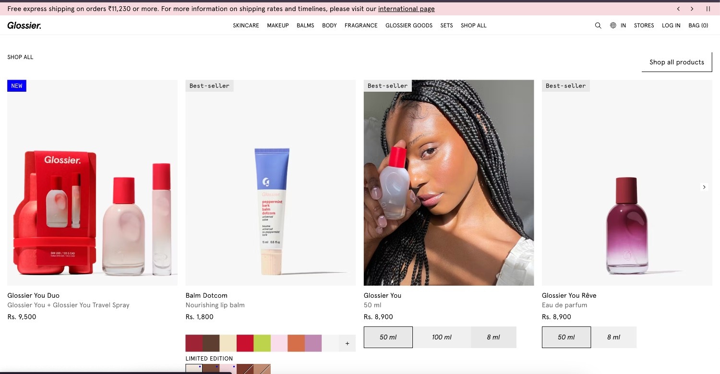This screenshot has height=374, width=720.
Task: Select the 100 ml size for Glossier You
Action: pyautogui.click(x=441, y=337)
